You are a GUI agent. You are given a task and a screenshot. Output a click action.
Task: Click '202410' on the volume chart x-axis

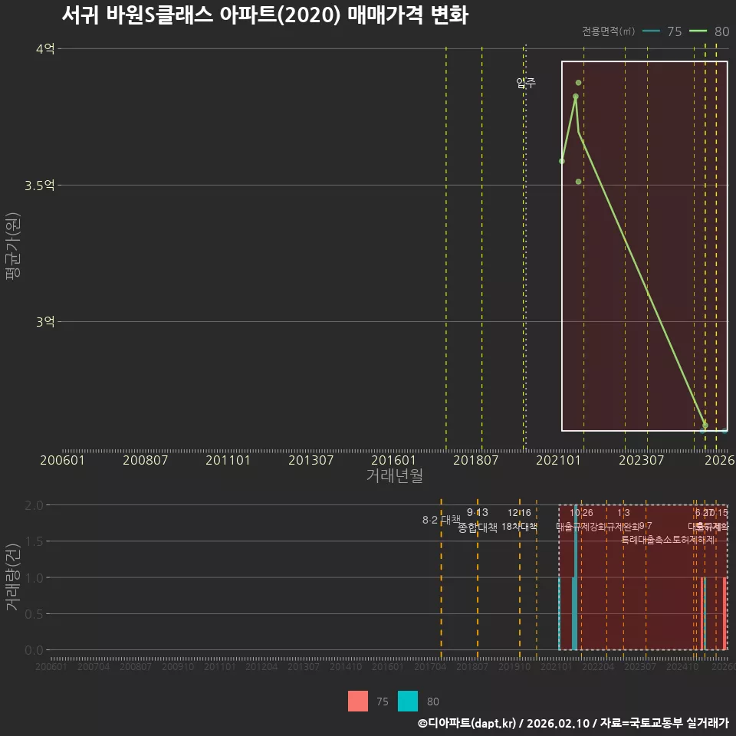pyautogui.click(x=682, y=666)
